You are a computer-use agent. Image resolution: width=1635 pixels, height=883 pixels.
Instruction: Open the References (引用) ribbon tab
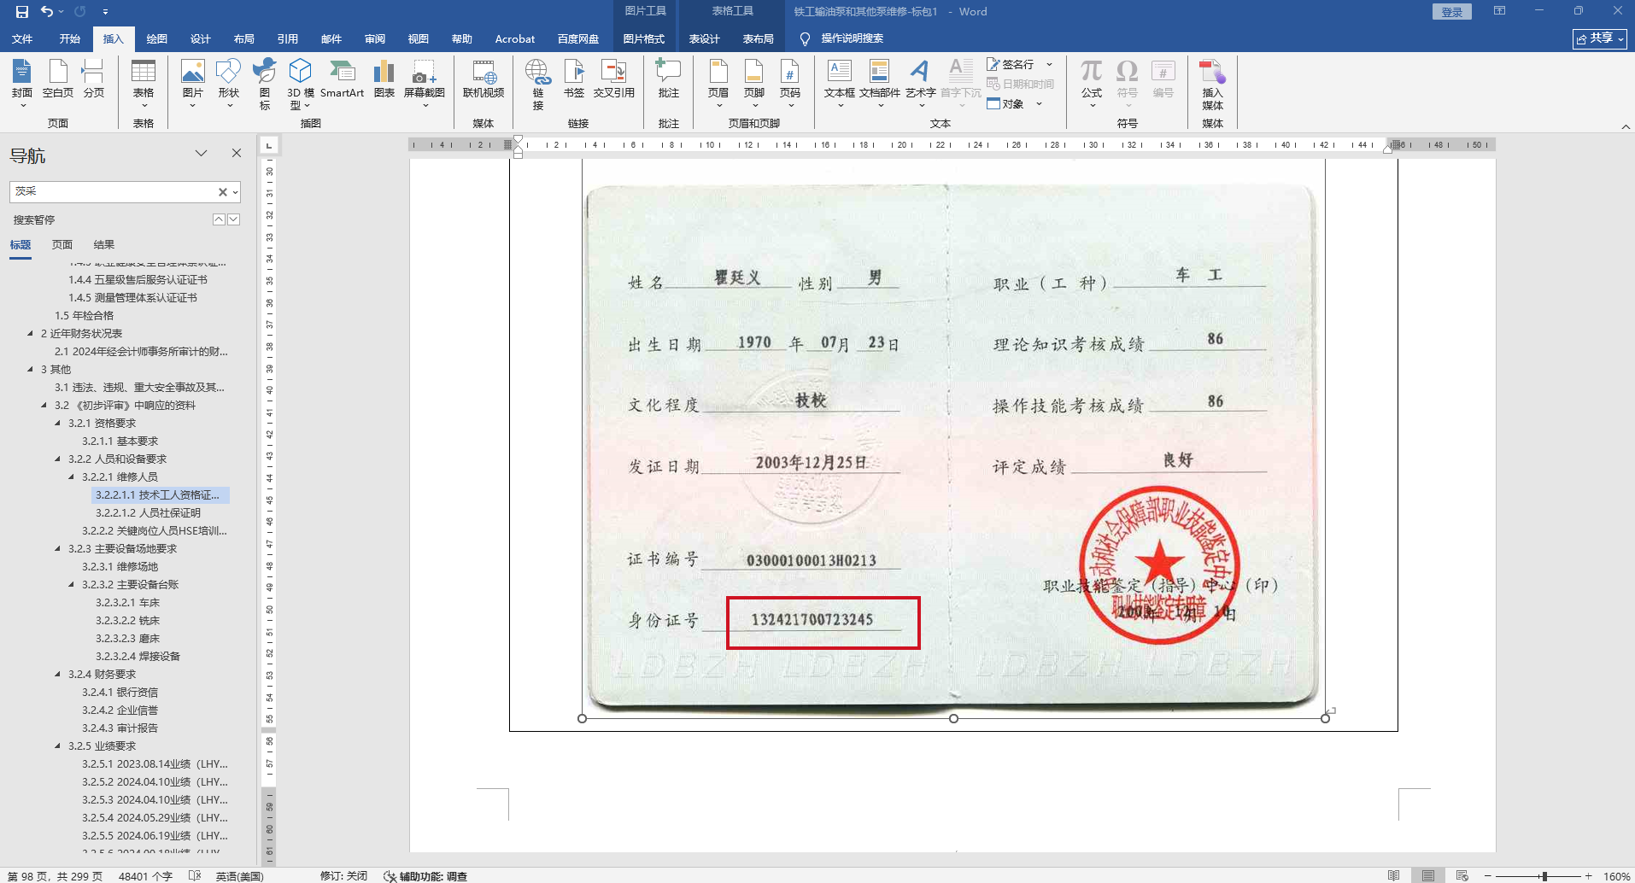click(288, 38)
